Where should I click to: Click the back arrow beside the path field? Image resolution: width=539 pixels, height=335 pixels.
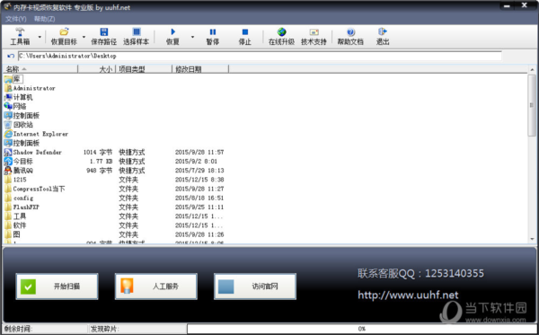[11, 56]
